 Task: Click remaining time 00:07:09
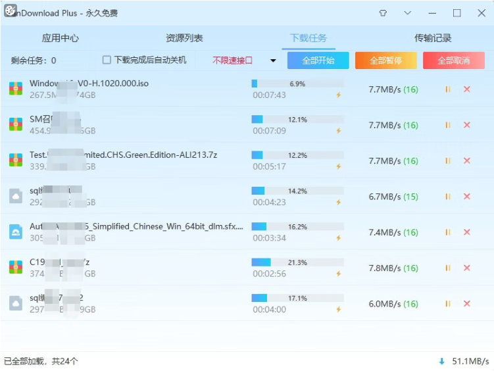(x=269, y=130)
